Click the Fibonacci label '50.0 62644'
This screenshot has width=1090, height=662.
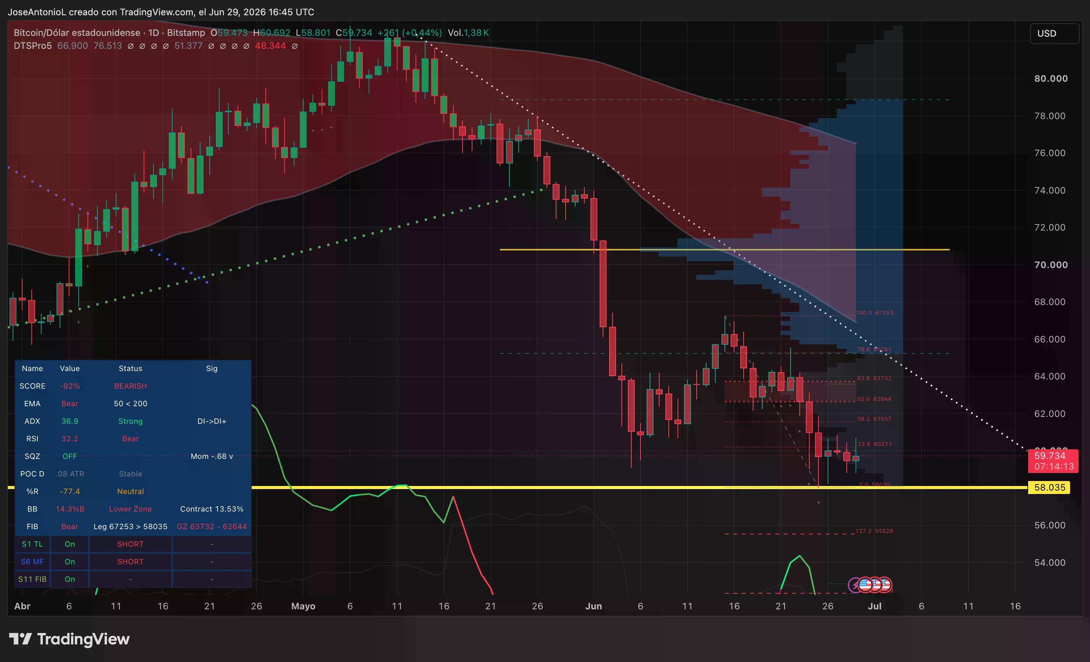pyautogui.click(x=875, y=399)
